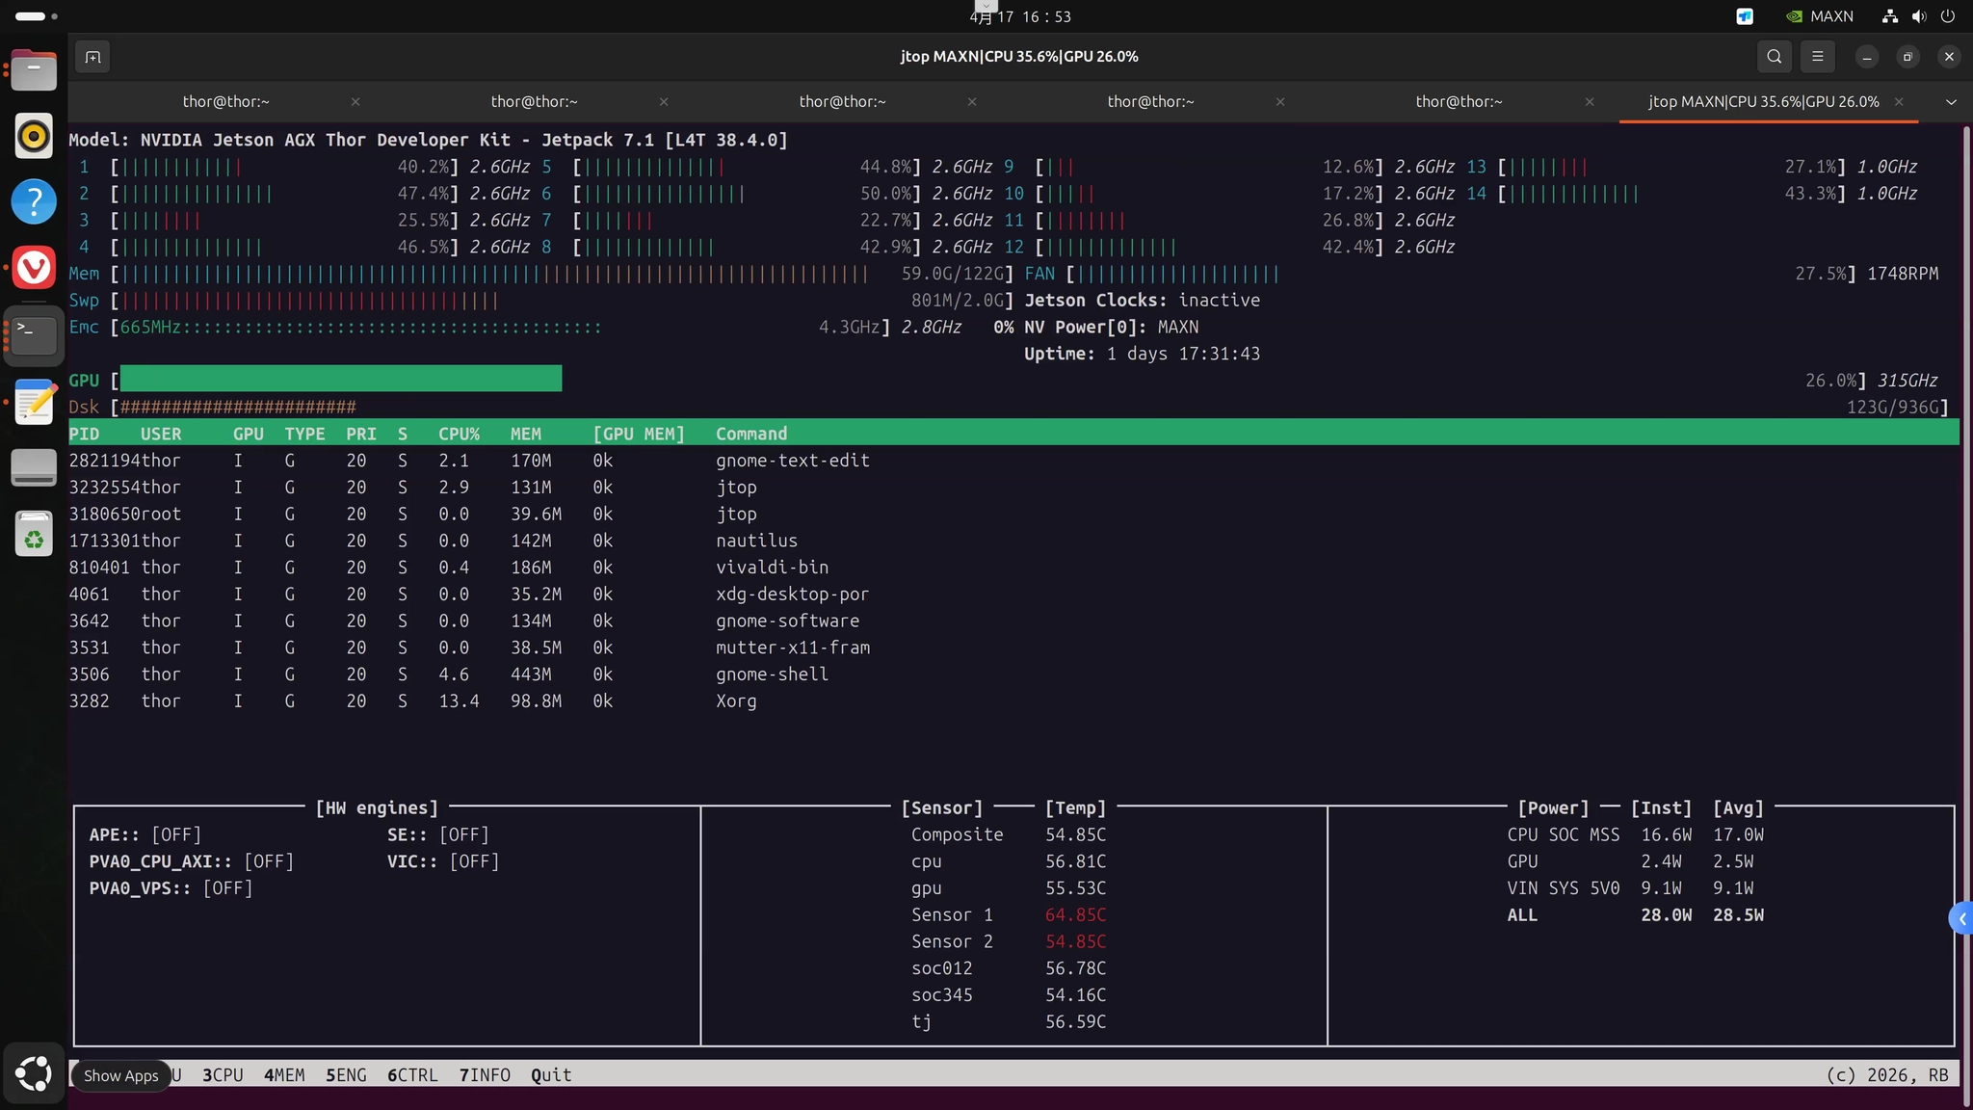Close the first thor@thor:~ tab
The height and width of the screenshot is (1110, 1973).
[x=355, y=102]
